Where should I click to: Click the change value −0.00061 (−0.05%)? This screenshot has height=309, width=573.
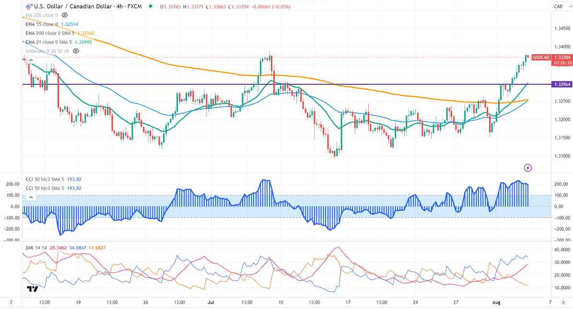[x=270, y=7]
